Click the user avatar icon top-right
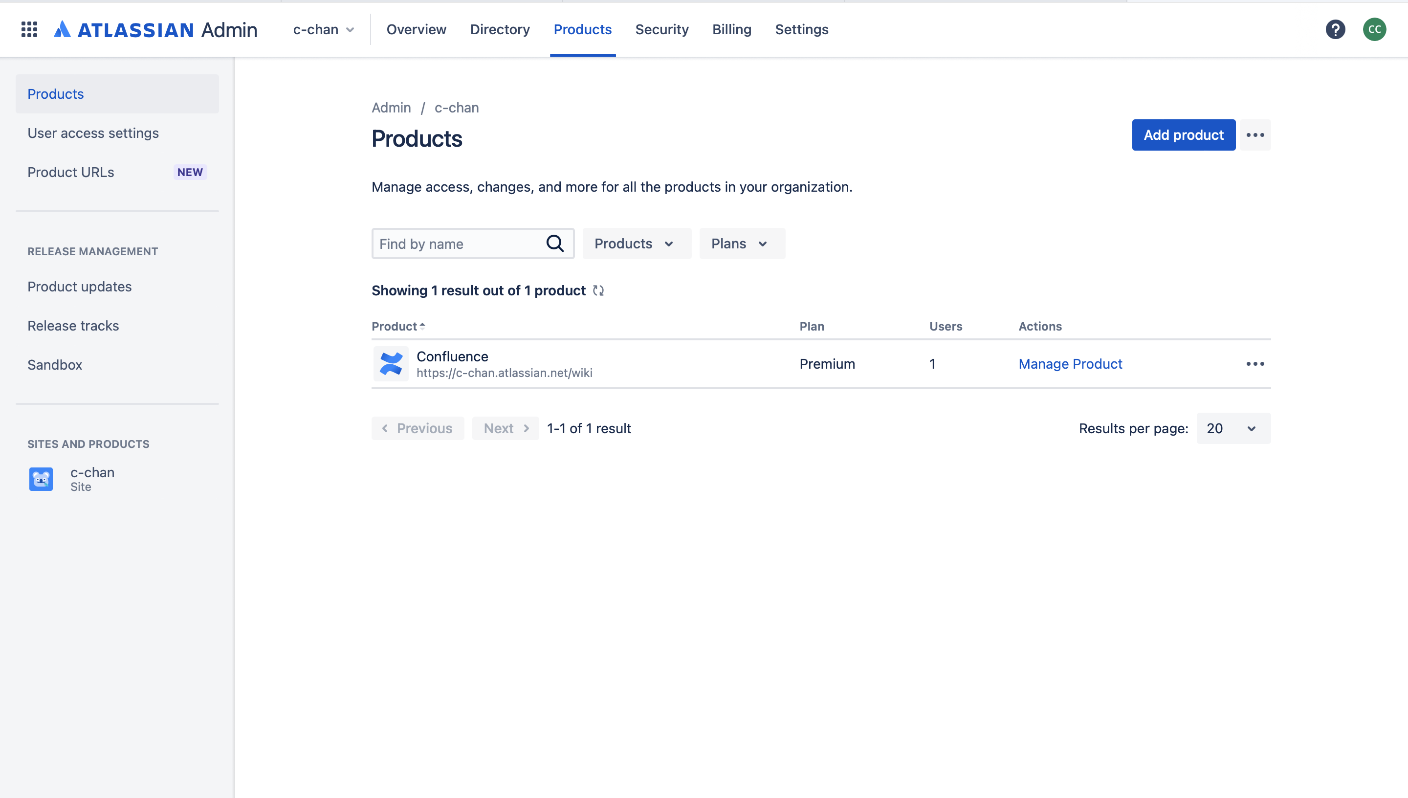The height and width of the screenshot is (798, 1408). 1374,28
